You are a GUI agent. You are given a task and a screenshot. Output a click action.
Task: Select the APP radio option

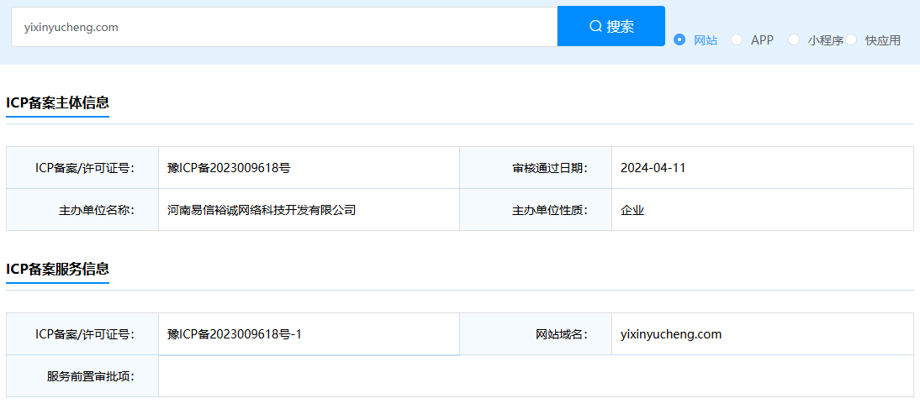click(738, 39)
